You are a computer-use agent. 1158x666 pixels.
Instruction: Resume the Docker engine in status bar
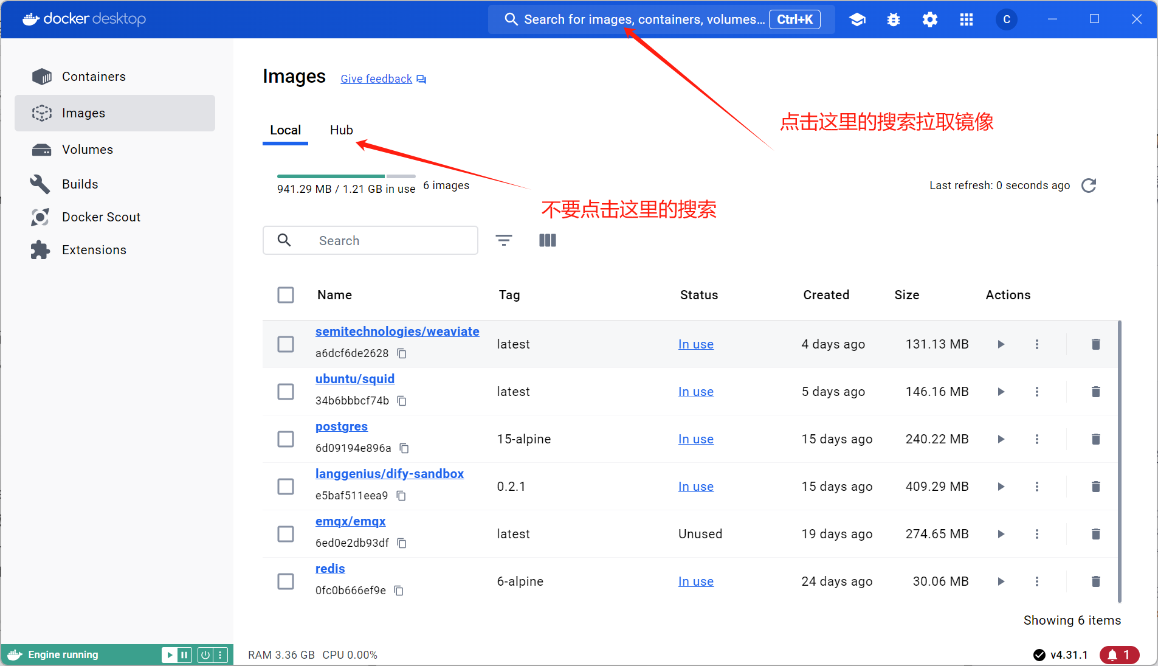point(170,655)
